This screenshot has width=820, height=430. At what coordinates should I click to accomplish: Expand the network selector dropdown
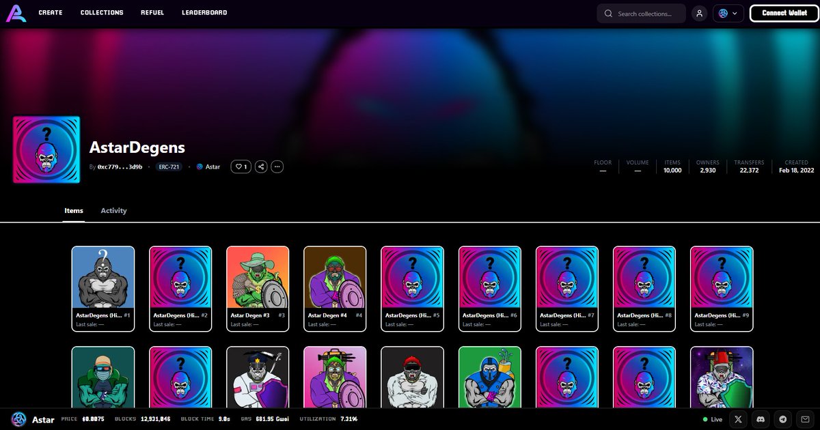(728, 14)
